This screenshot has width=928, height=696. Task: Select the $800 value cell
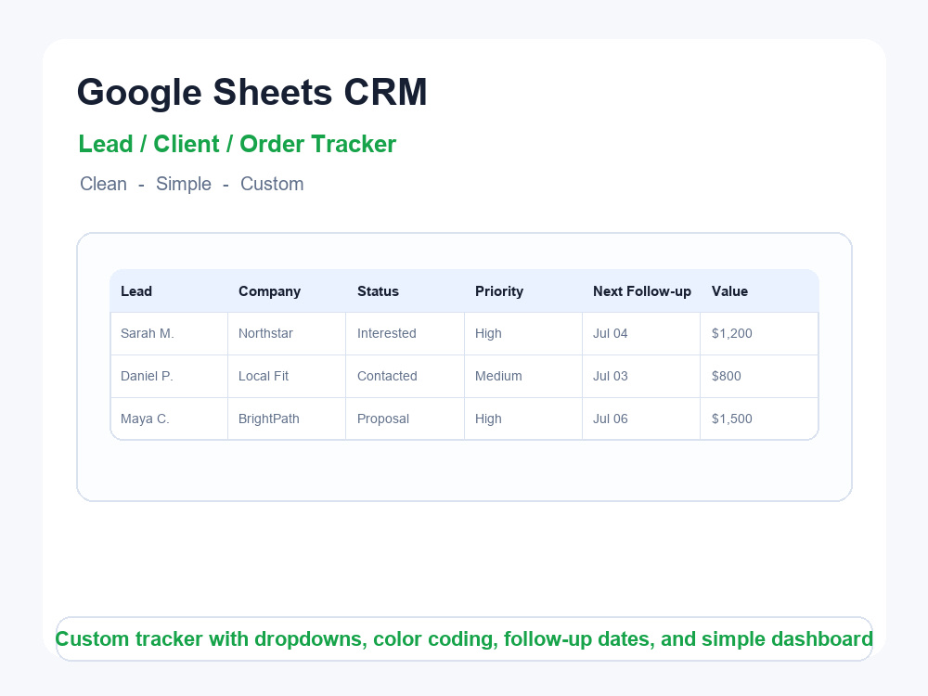[759, 377]
